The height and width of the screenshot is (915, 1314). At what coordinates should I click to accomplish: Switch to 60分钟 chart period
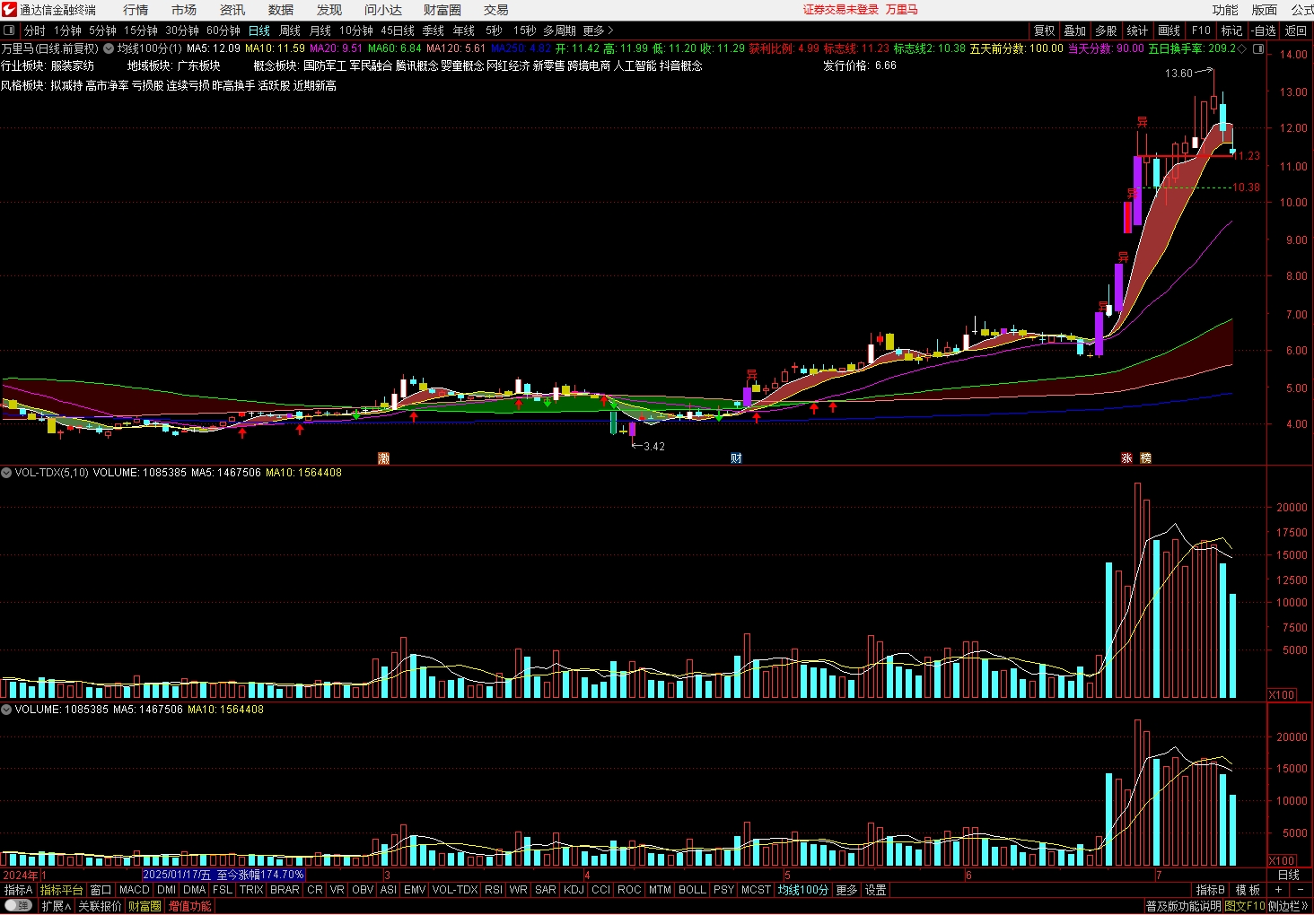[223, 30]
